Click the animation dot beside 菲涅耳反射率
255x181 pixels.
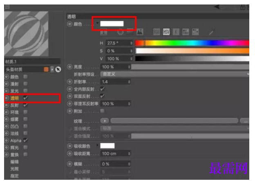coord(69,104)
